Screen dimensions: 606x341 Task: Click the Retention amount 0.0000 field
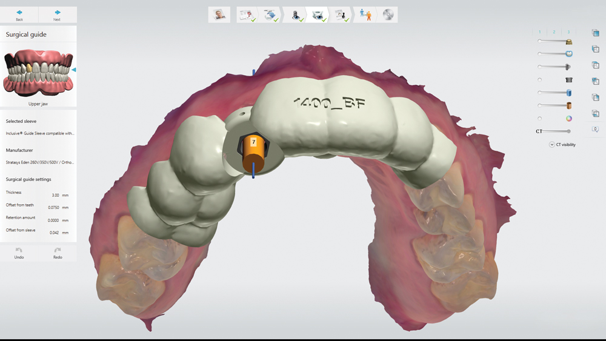[x=53, y=220]
